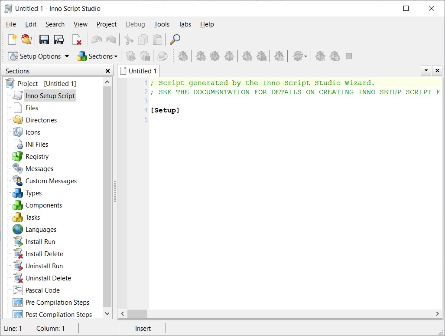Click the gray square stop icon in the debug toolbar
The height and width of the screenshot is (336, 445).
[349, 56]
